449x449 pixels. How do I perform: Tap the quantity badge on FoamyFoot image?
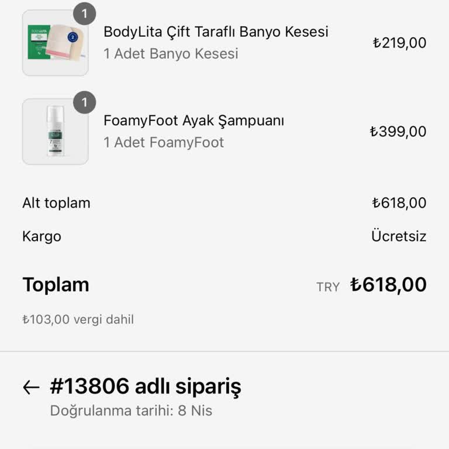tap(85, 103)
